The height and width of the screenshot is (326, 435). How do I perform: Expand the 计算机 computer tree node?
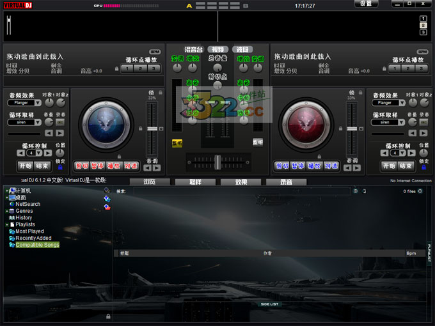7,190
